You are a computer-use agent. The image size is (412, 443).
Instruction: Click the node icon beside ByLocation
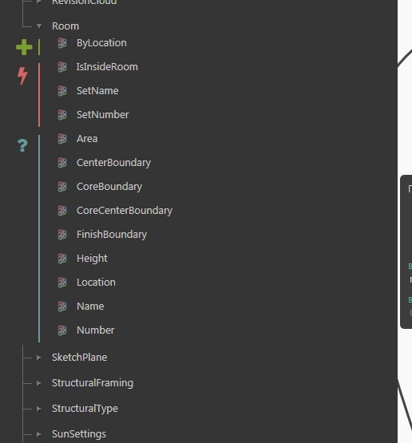(62, 43)
